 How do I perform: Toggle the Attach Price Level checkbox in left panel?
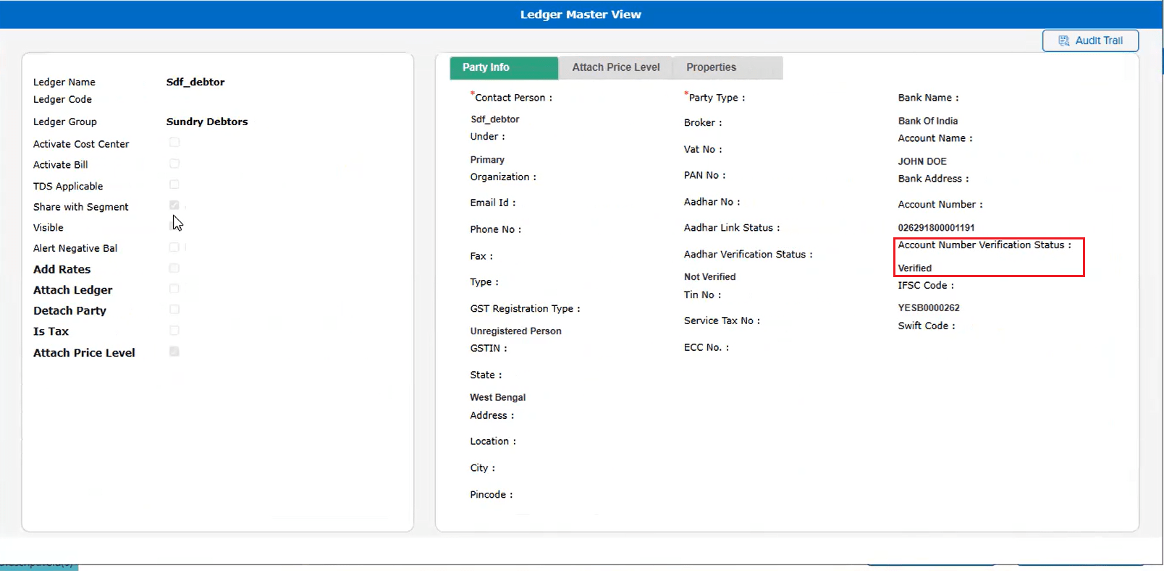pyautogui.click(x=174, y=352)
